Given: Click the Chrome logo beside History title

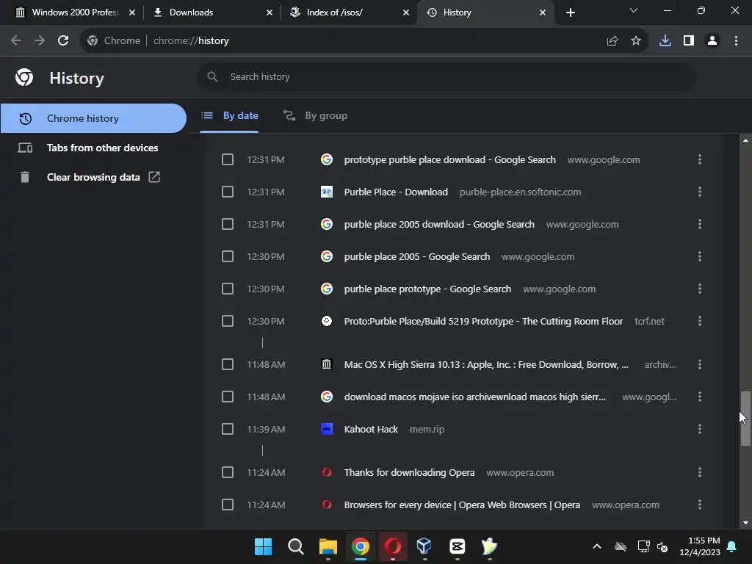Looking at the screenshot, I should [24, 77].
